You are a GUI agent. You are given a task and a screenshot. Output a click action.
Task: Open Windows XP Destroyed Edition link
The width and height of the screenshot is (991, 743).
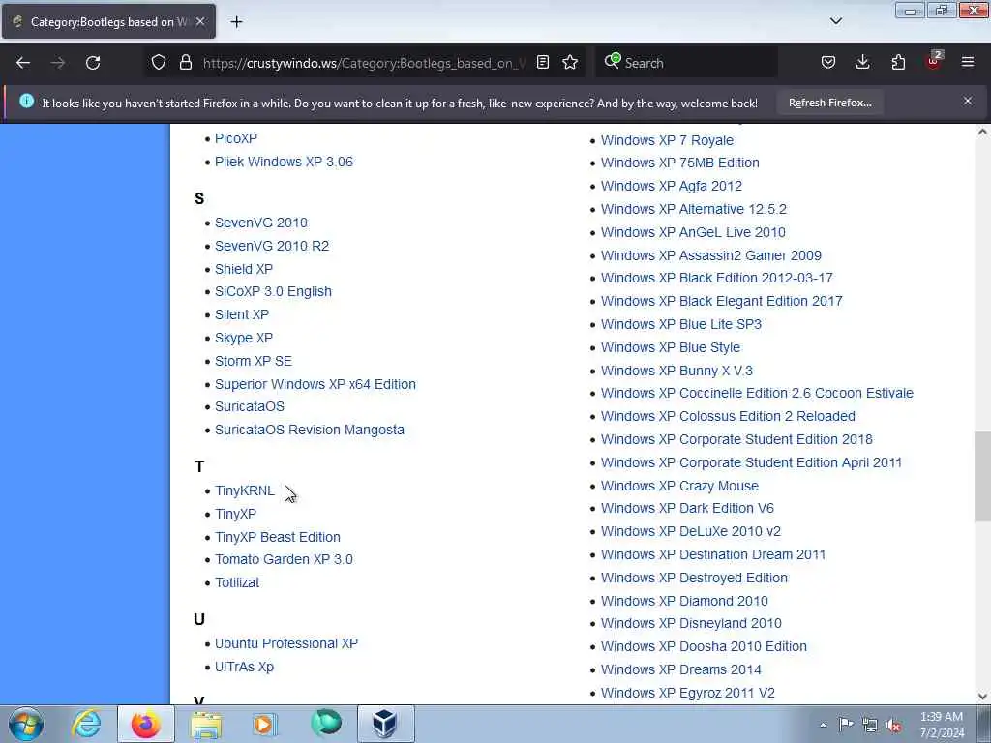click(695, 579)
